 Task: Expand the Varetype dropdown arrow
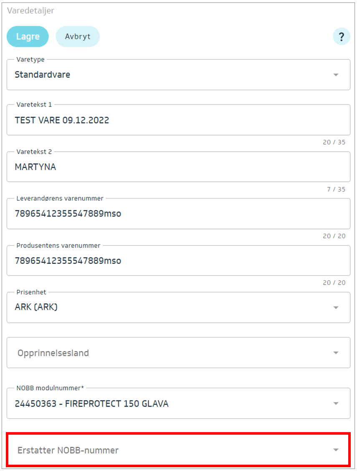[336, 75]
